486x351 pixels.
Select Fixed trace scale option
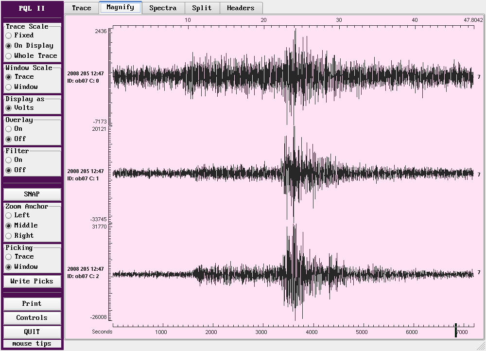(x=9, y=35)
